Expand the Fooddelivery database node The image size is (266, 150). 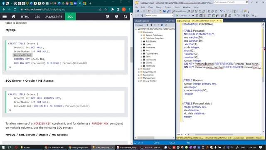pos(141,54)
